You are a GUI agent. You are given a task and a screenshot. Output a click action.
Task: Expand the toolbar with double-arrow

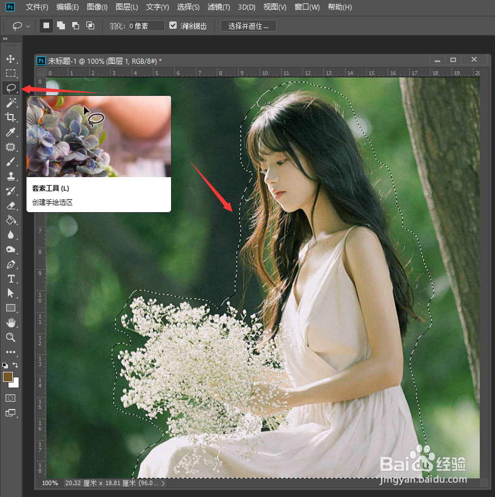point(5,39)
